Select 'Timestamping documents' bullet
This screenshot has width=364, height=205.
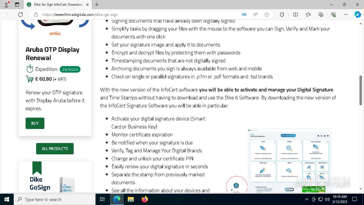[x=168, y=60]
